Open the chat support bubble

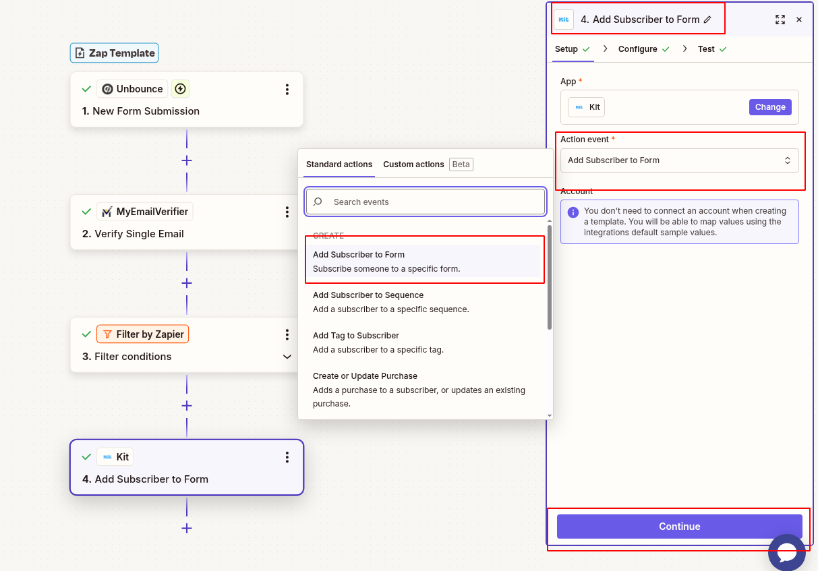786,552
